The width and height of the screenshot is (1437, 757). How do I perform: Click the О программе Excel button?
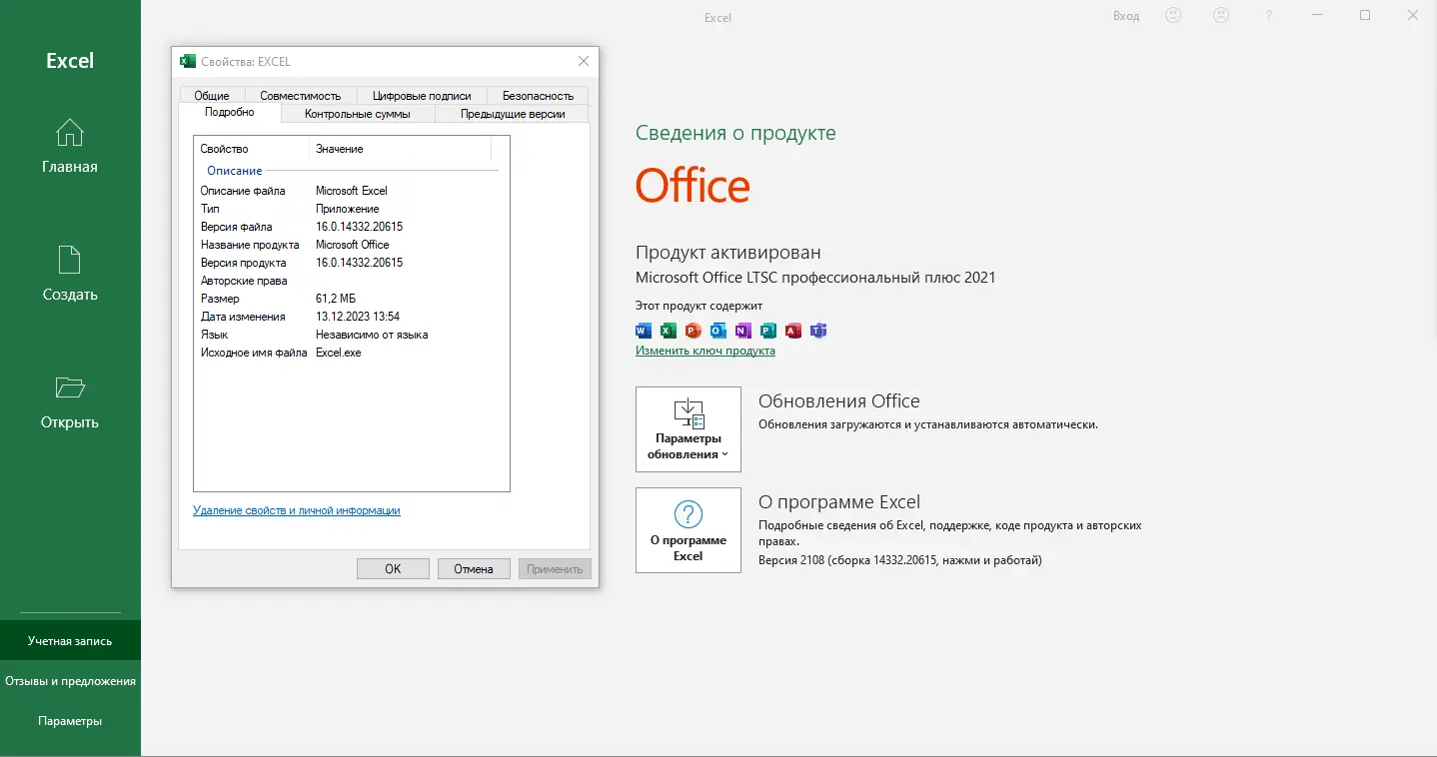tap(689, 530)
